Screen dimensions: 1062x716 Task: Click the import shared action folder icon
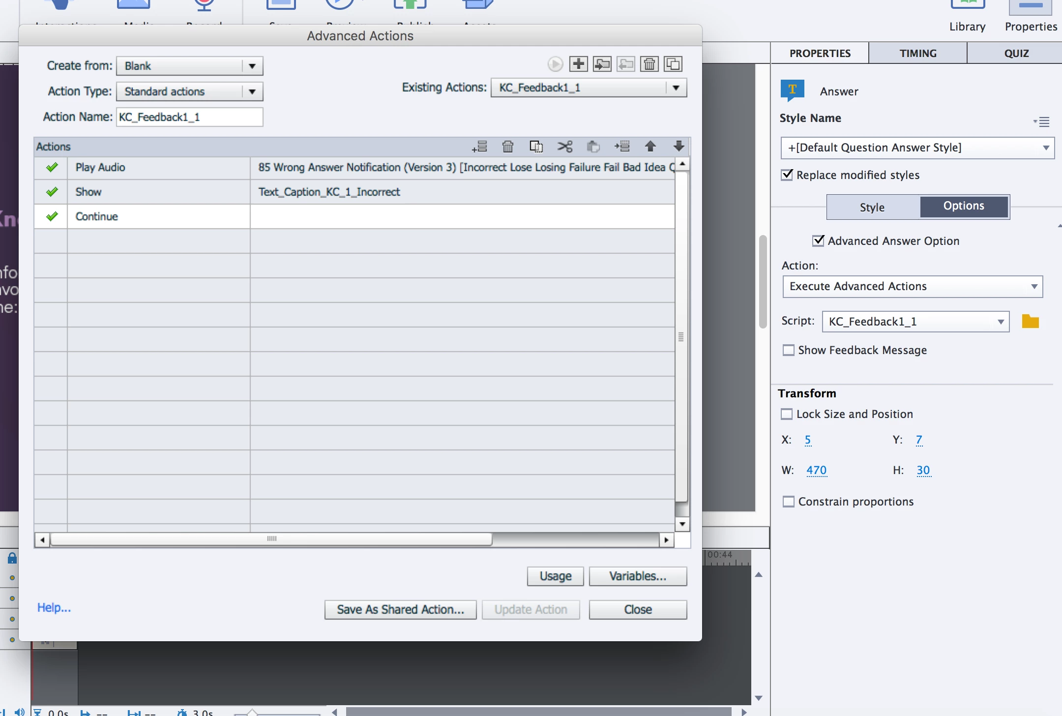click(602, 64)
